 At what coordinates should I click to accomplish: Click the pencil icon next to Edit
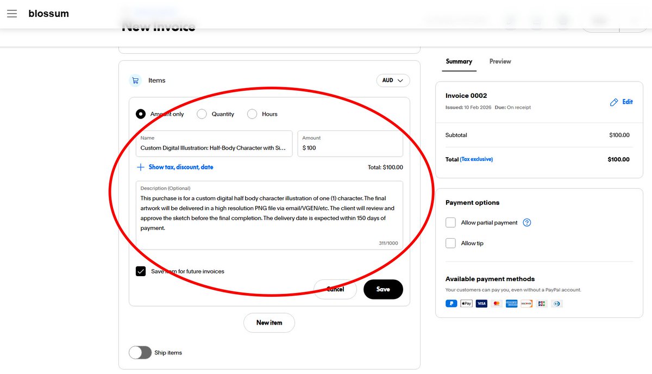point(614,102)
